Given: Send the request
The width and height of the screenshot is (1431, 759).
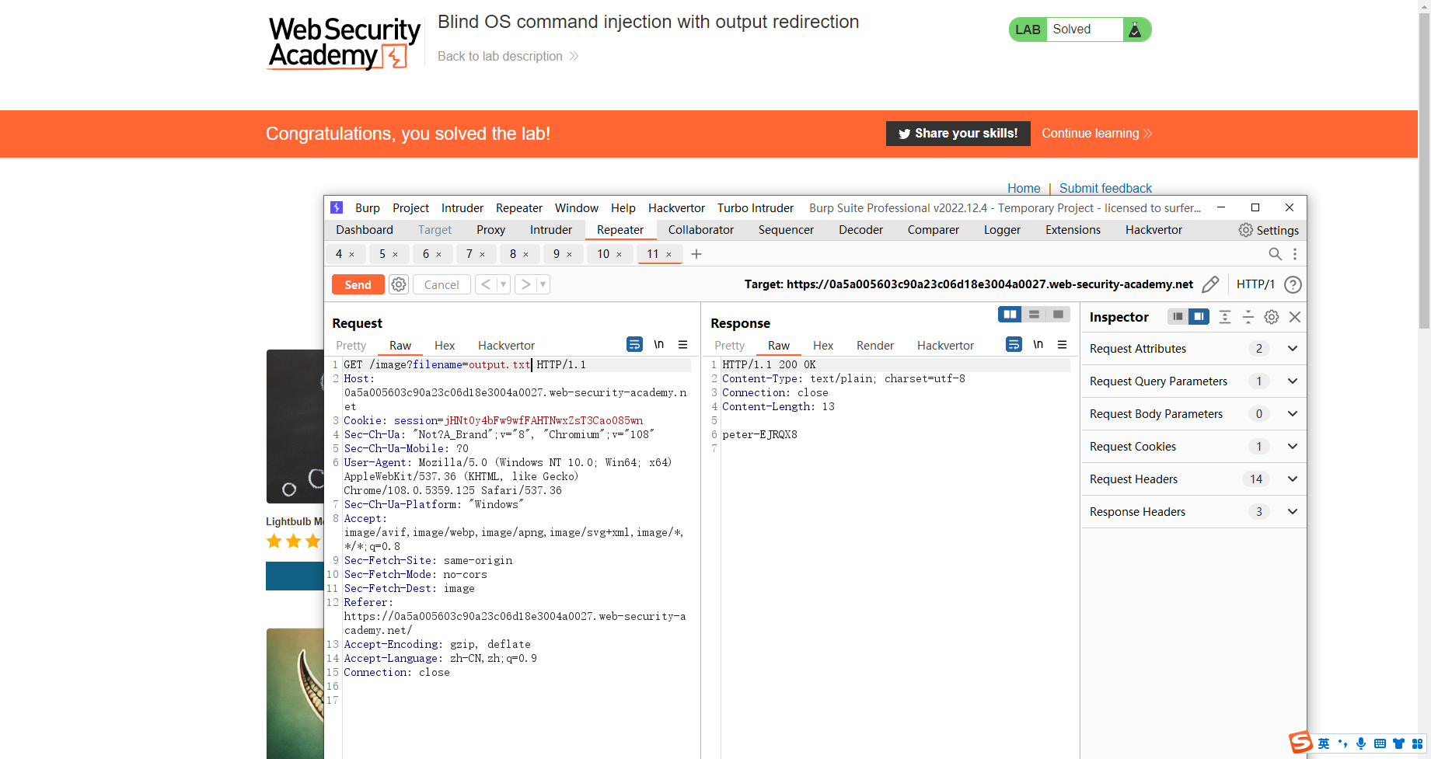Looking at the screenshot, I should [x=358, y=285].
